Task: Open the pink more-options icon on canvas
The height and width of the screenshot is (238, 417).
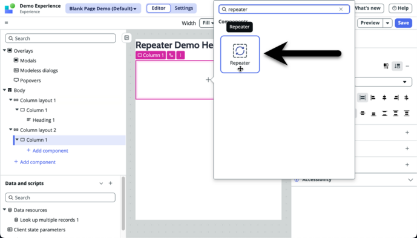Action: pyautogui.click(x=180, y=55)
